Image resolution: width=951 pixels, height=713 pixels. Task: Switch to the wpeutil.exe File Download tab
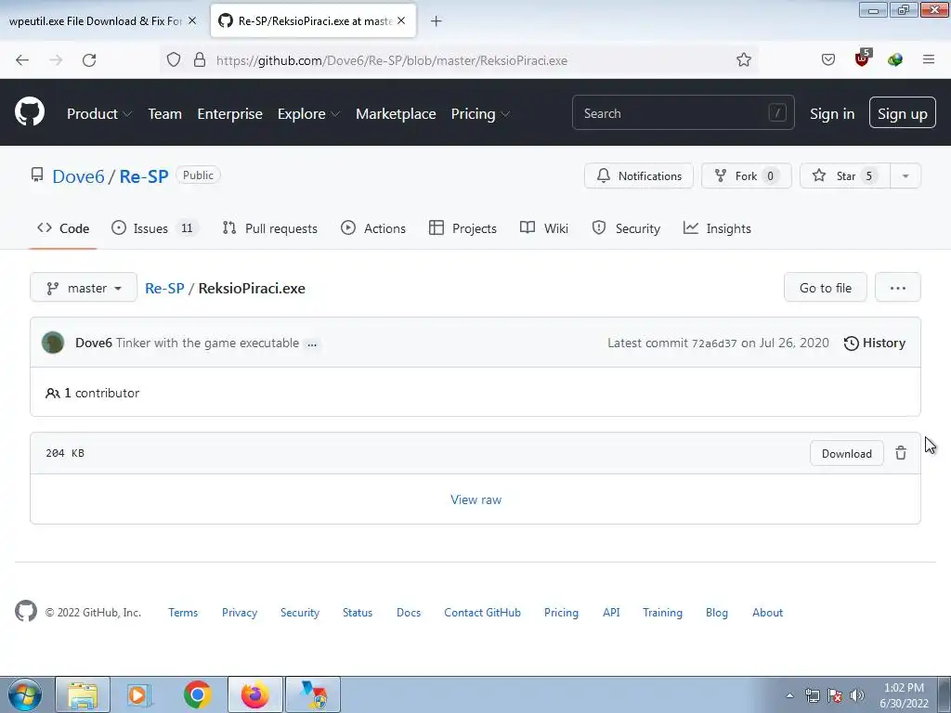[x=102, y=21]
